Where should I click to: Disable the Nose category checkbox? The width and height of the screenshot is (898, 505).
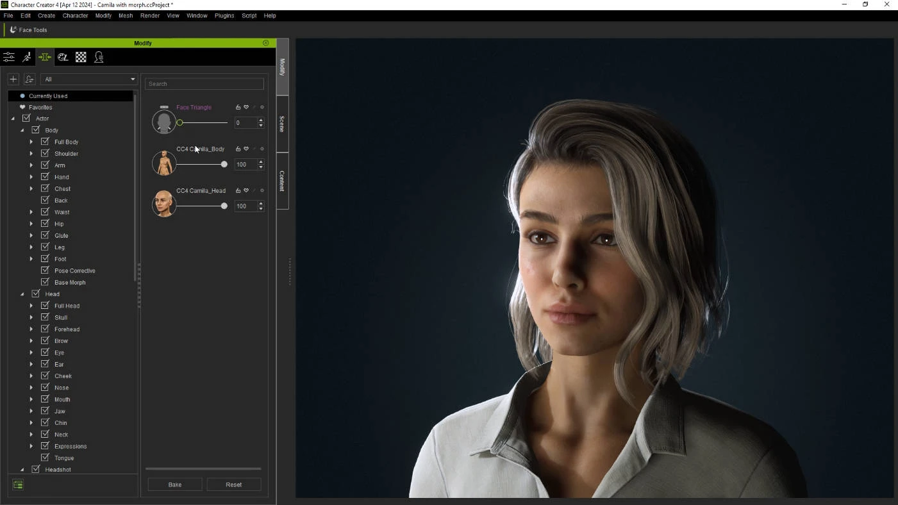[x=45, y=387]
